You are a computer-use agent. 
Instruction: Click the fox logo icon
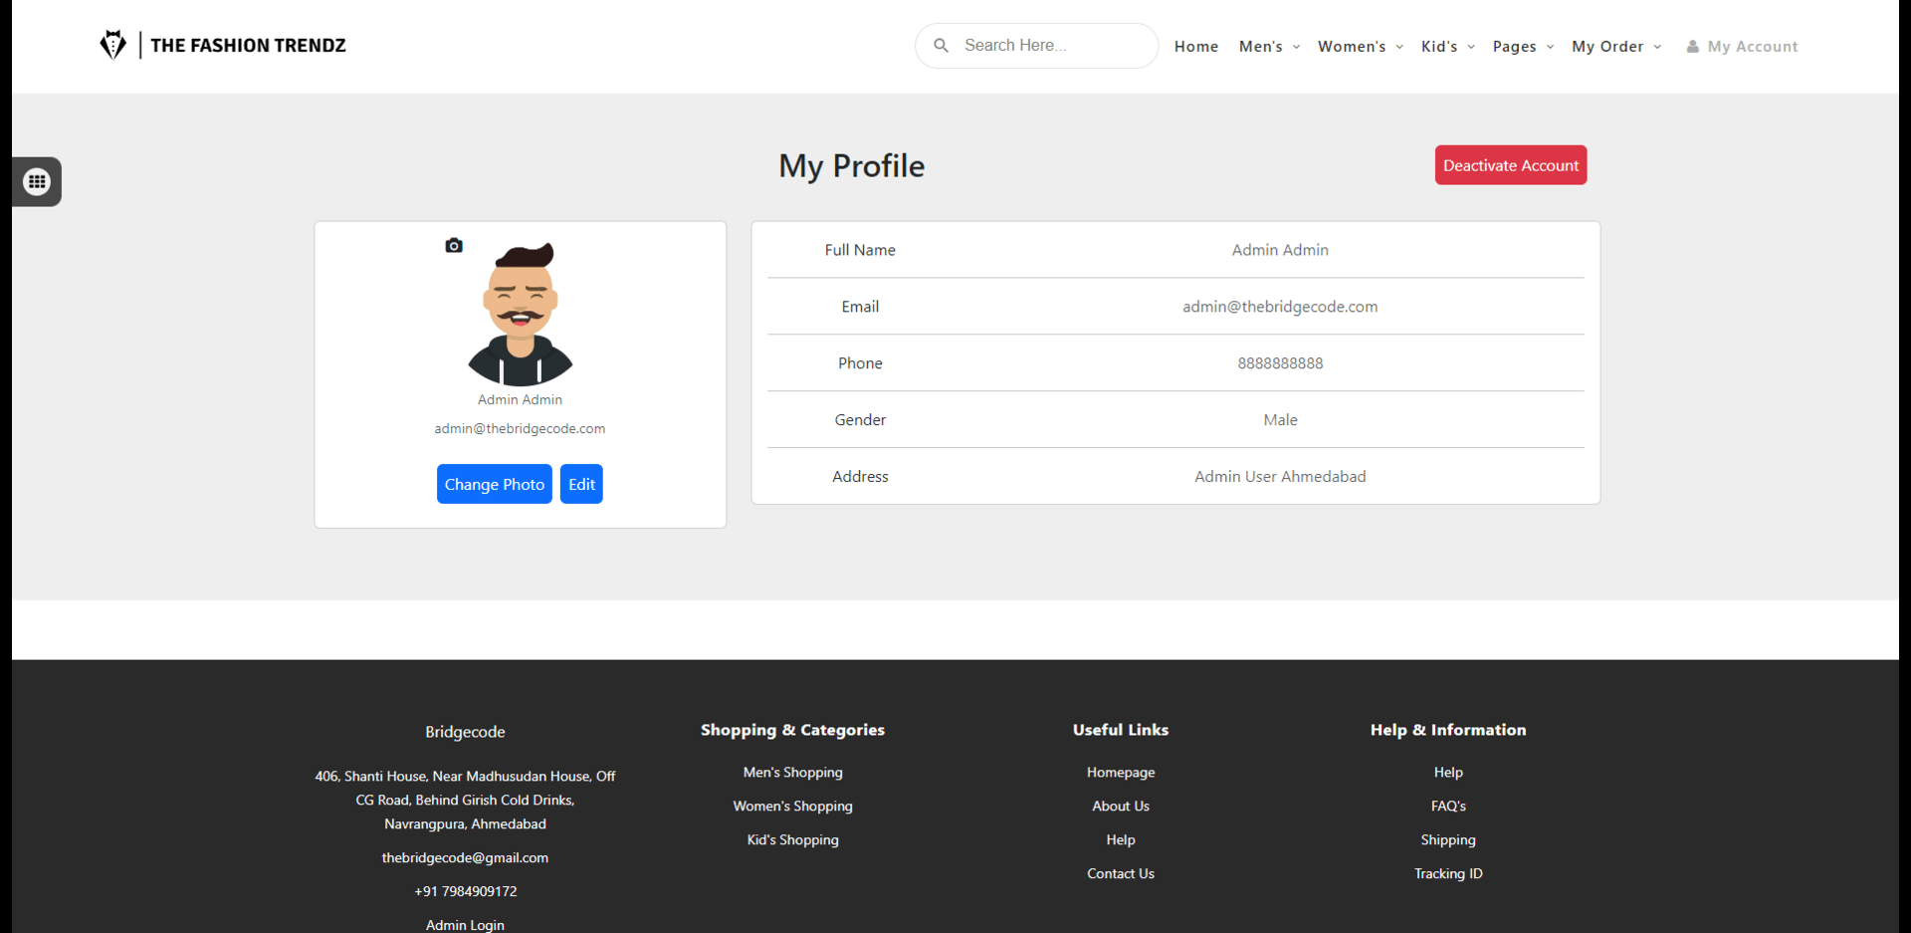point(113,45)
